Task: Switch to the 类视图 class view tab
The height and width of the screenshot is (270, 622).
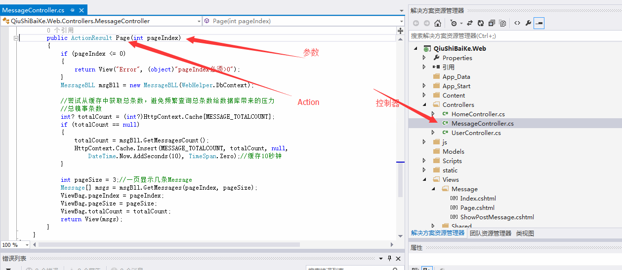Action: [x=525, y=233]
